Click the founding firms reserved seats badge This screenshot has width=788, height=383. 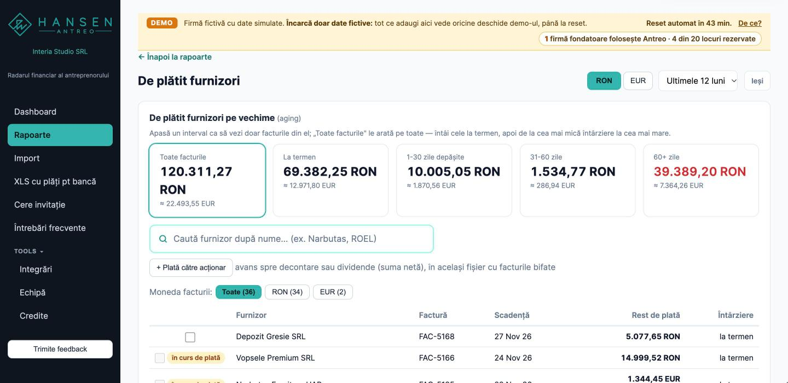(x=650, y=39)
